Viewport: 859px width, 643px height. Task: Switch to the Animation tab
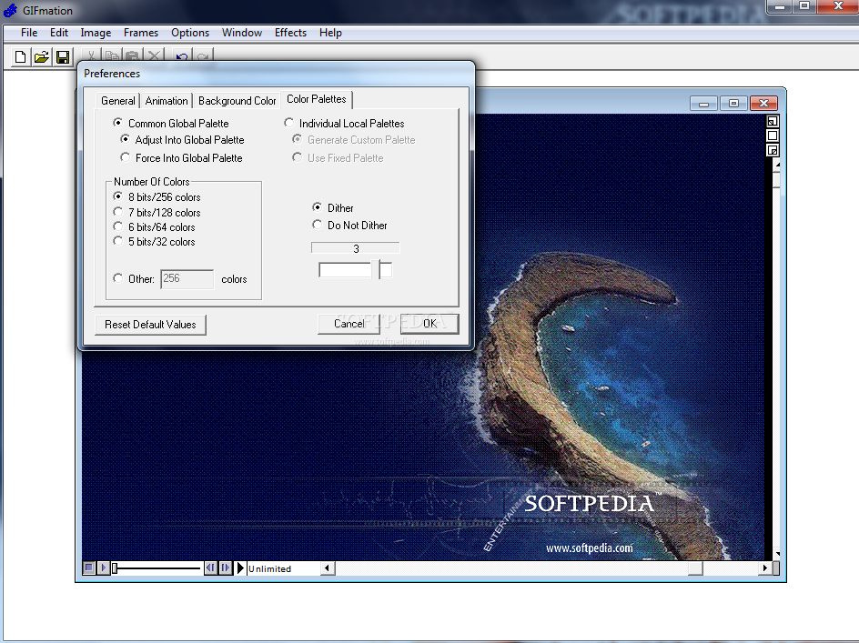[167, 101]
